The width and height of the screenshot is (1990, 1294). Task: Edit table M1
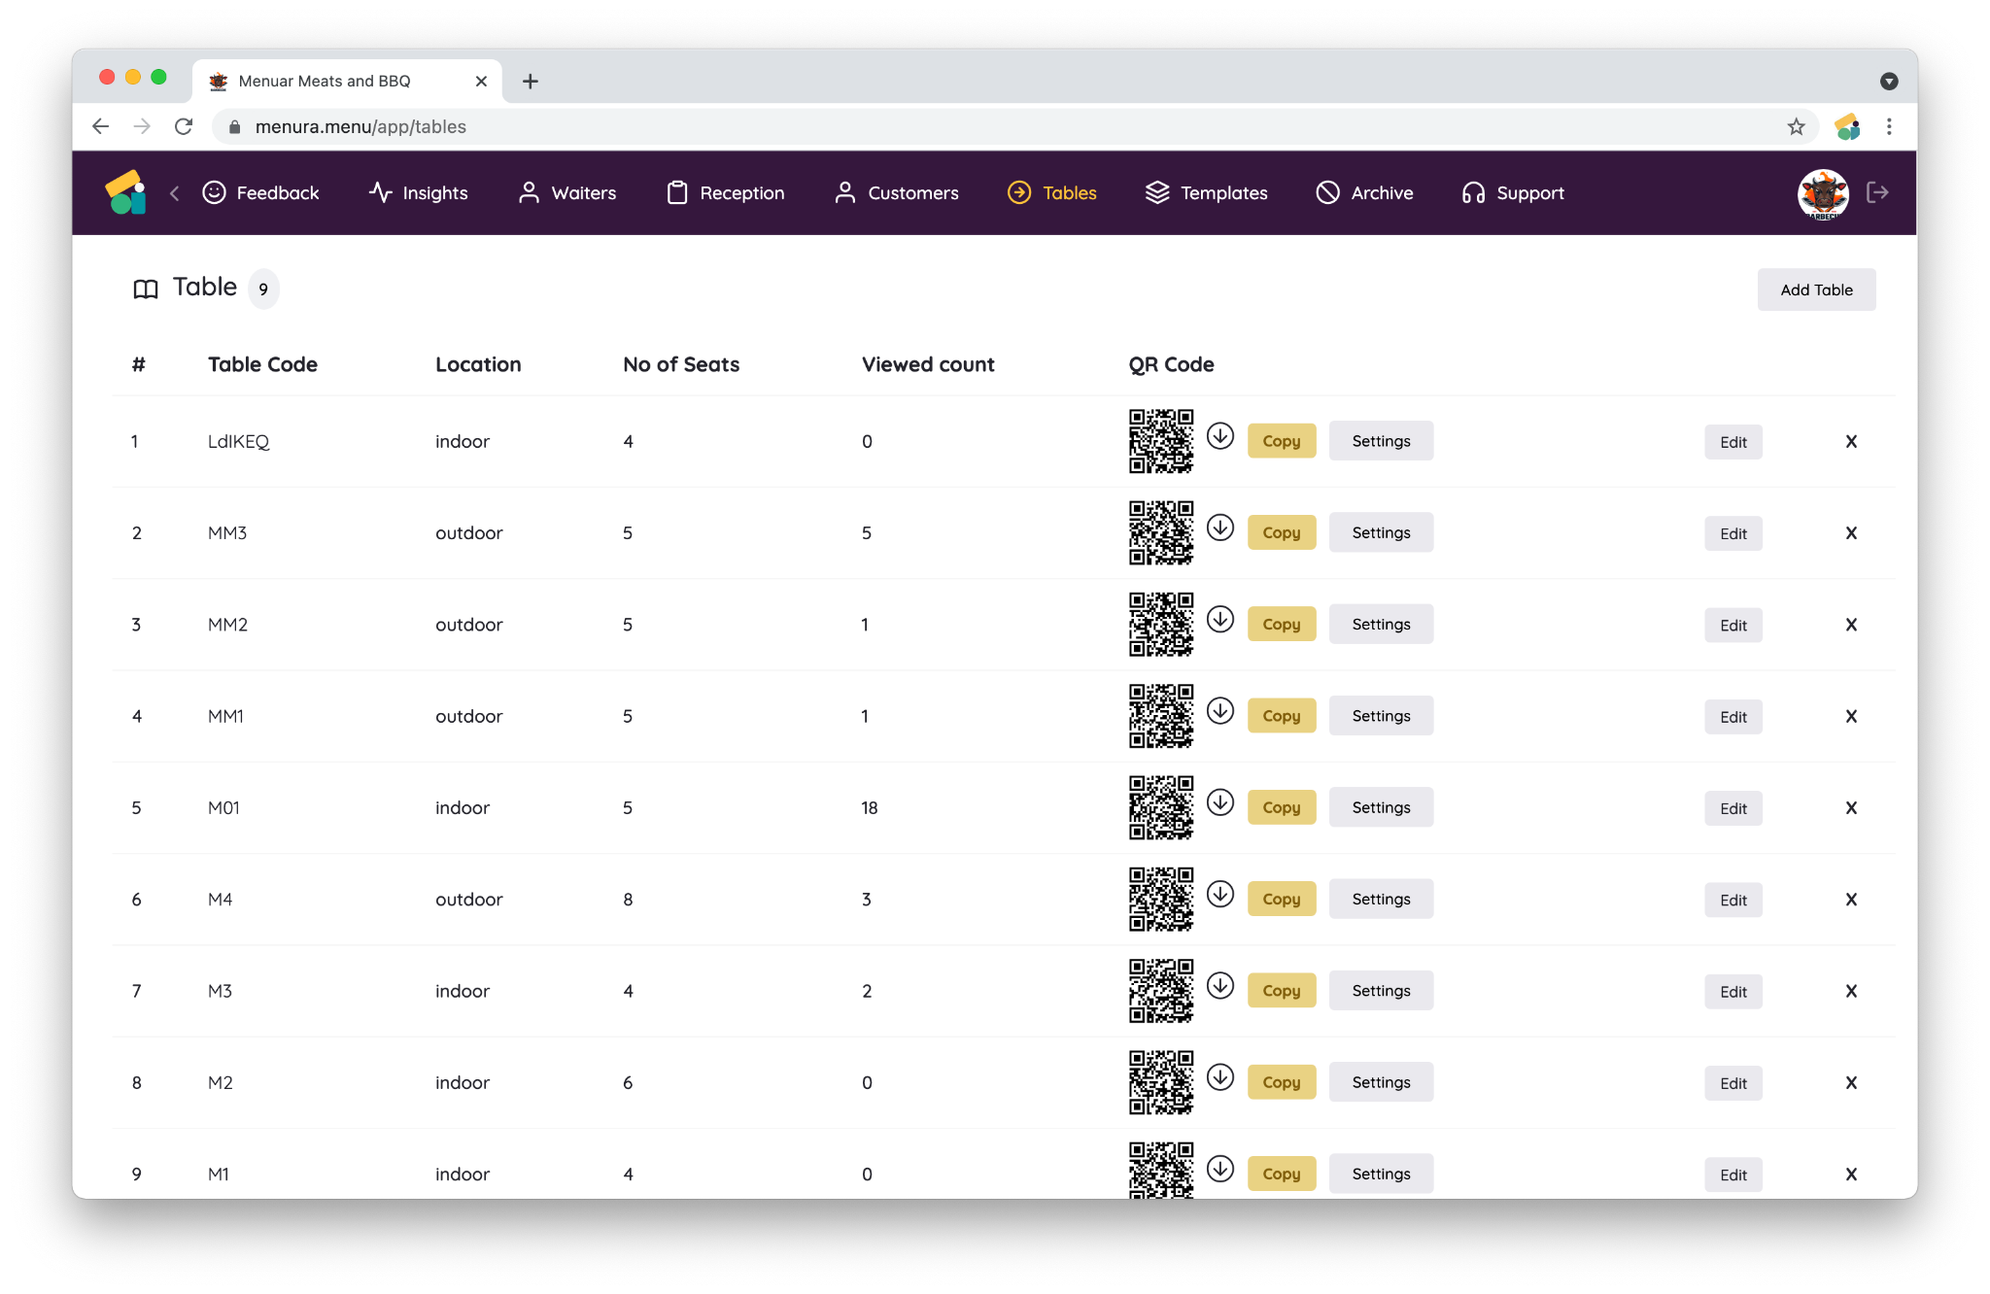coord(1733,1175)
